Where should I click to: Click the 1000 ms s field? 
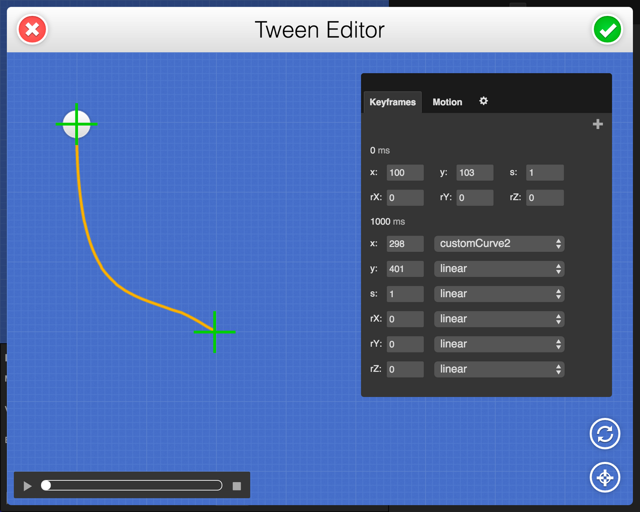pos(405,294)
